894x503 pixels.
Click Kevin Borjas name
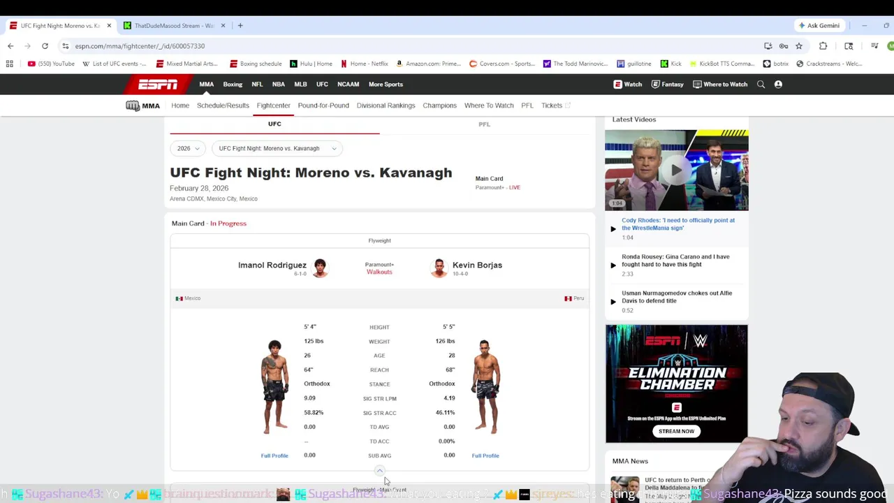pos(477,265)
